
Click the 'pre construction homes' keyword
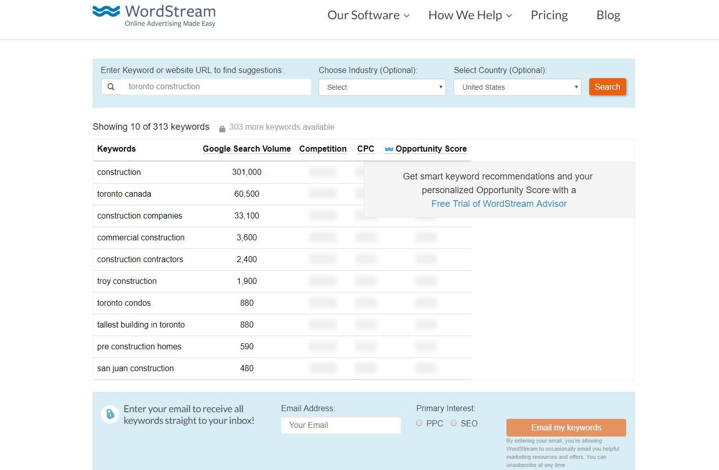click(x=139, y=347)
